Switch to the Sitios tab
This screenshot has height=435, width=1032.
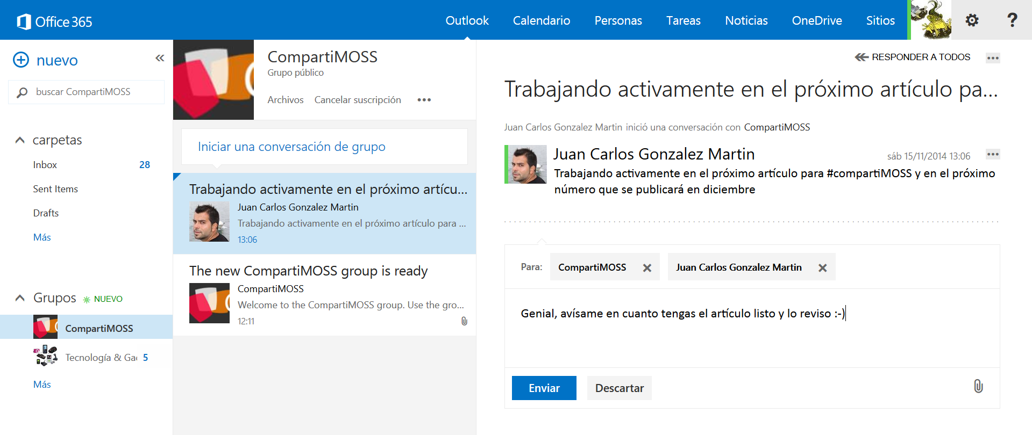click(880, 20)
